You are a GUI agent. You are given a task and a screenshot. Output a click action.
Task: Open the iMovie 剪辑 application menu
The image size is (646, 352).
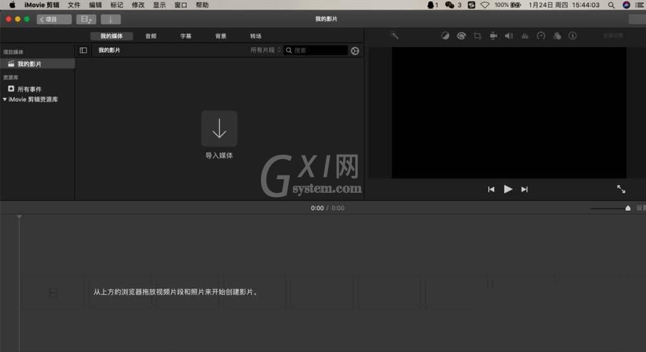coord(41,5)
